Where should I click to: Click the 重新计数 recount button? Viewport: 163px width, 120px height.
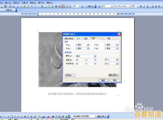click(x=102, y=116)
